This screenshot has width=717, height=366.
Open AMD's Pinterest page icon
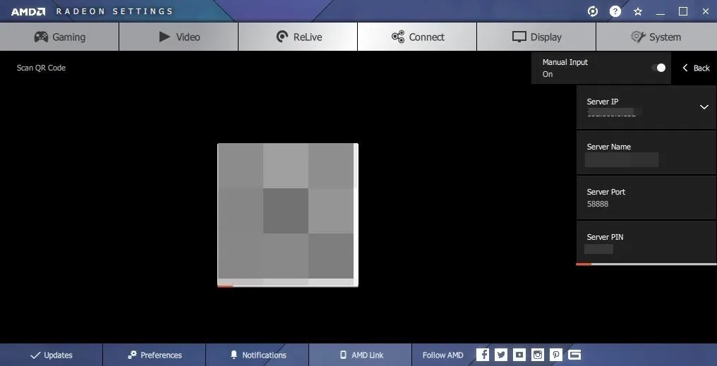click(556, 355)
